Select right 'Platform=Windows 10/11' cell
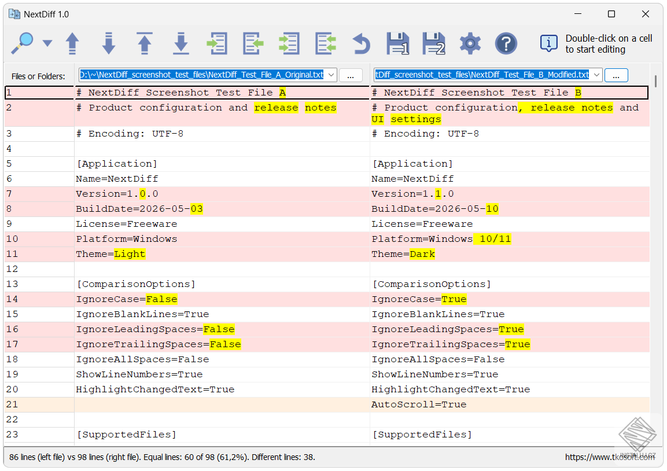The width and height of the screenshot is (667, 471). (510, 239)
